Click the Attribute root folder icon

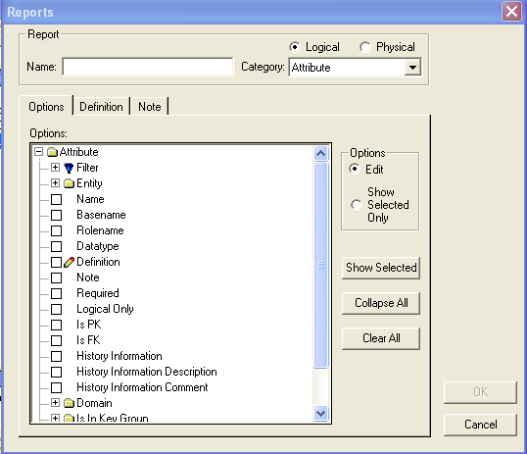(53, 152)
